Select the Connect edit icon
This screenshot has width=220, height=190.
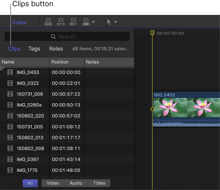[48, 22]
